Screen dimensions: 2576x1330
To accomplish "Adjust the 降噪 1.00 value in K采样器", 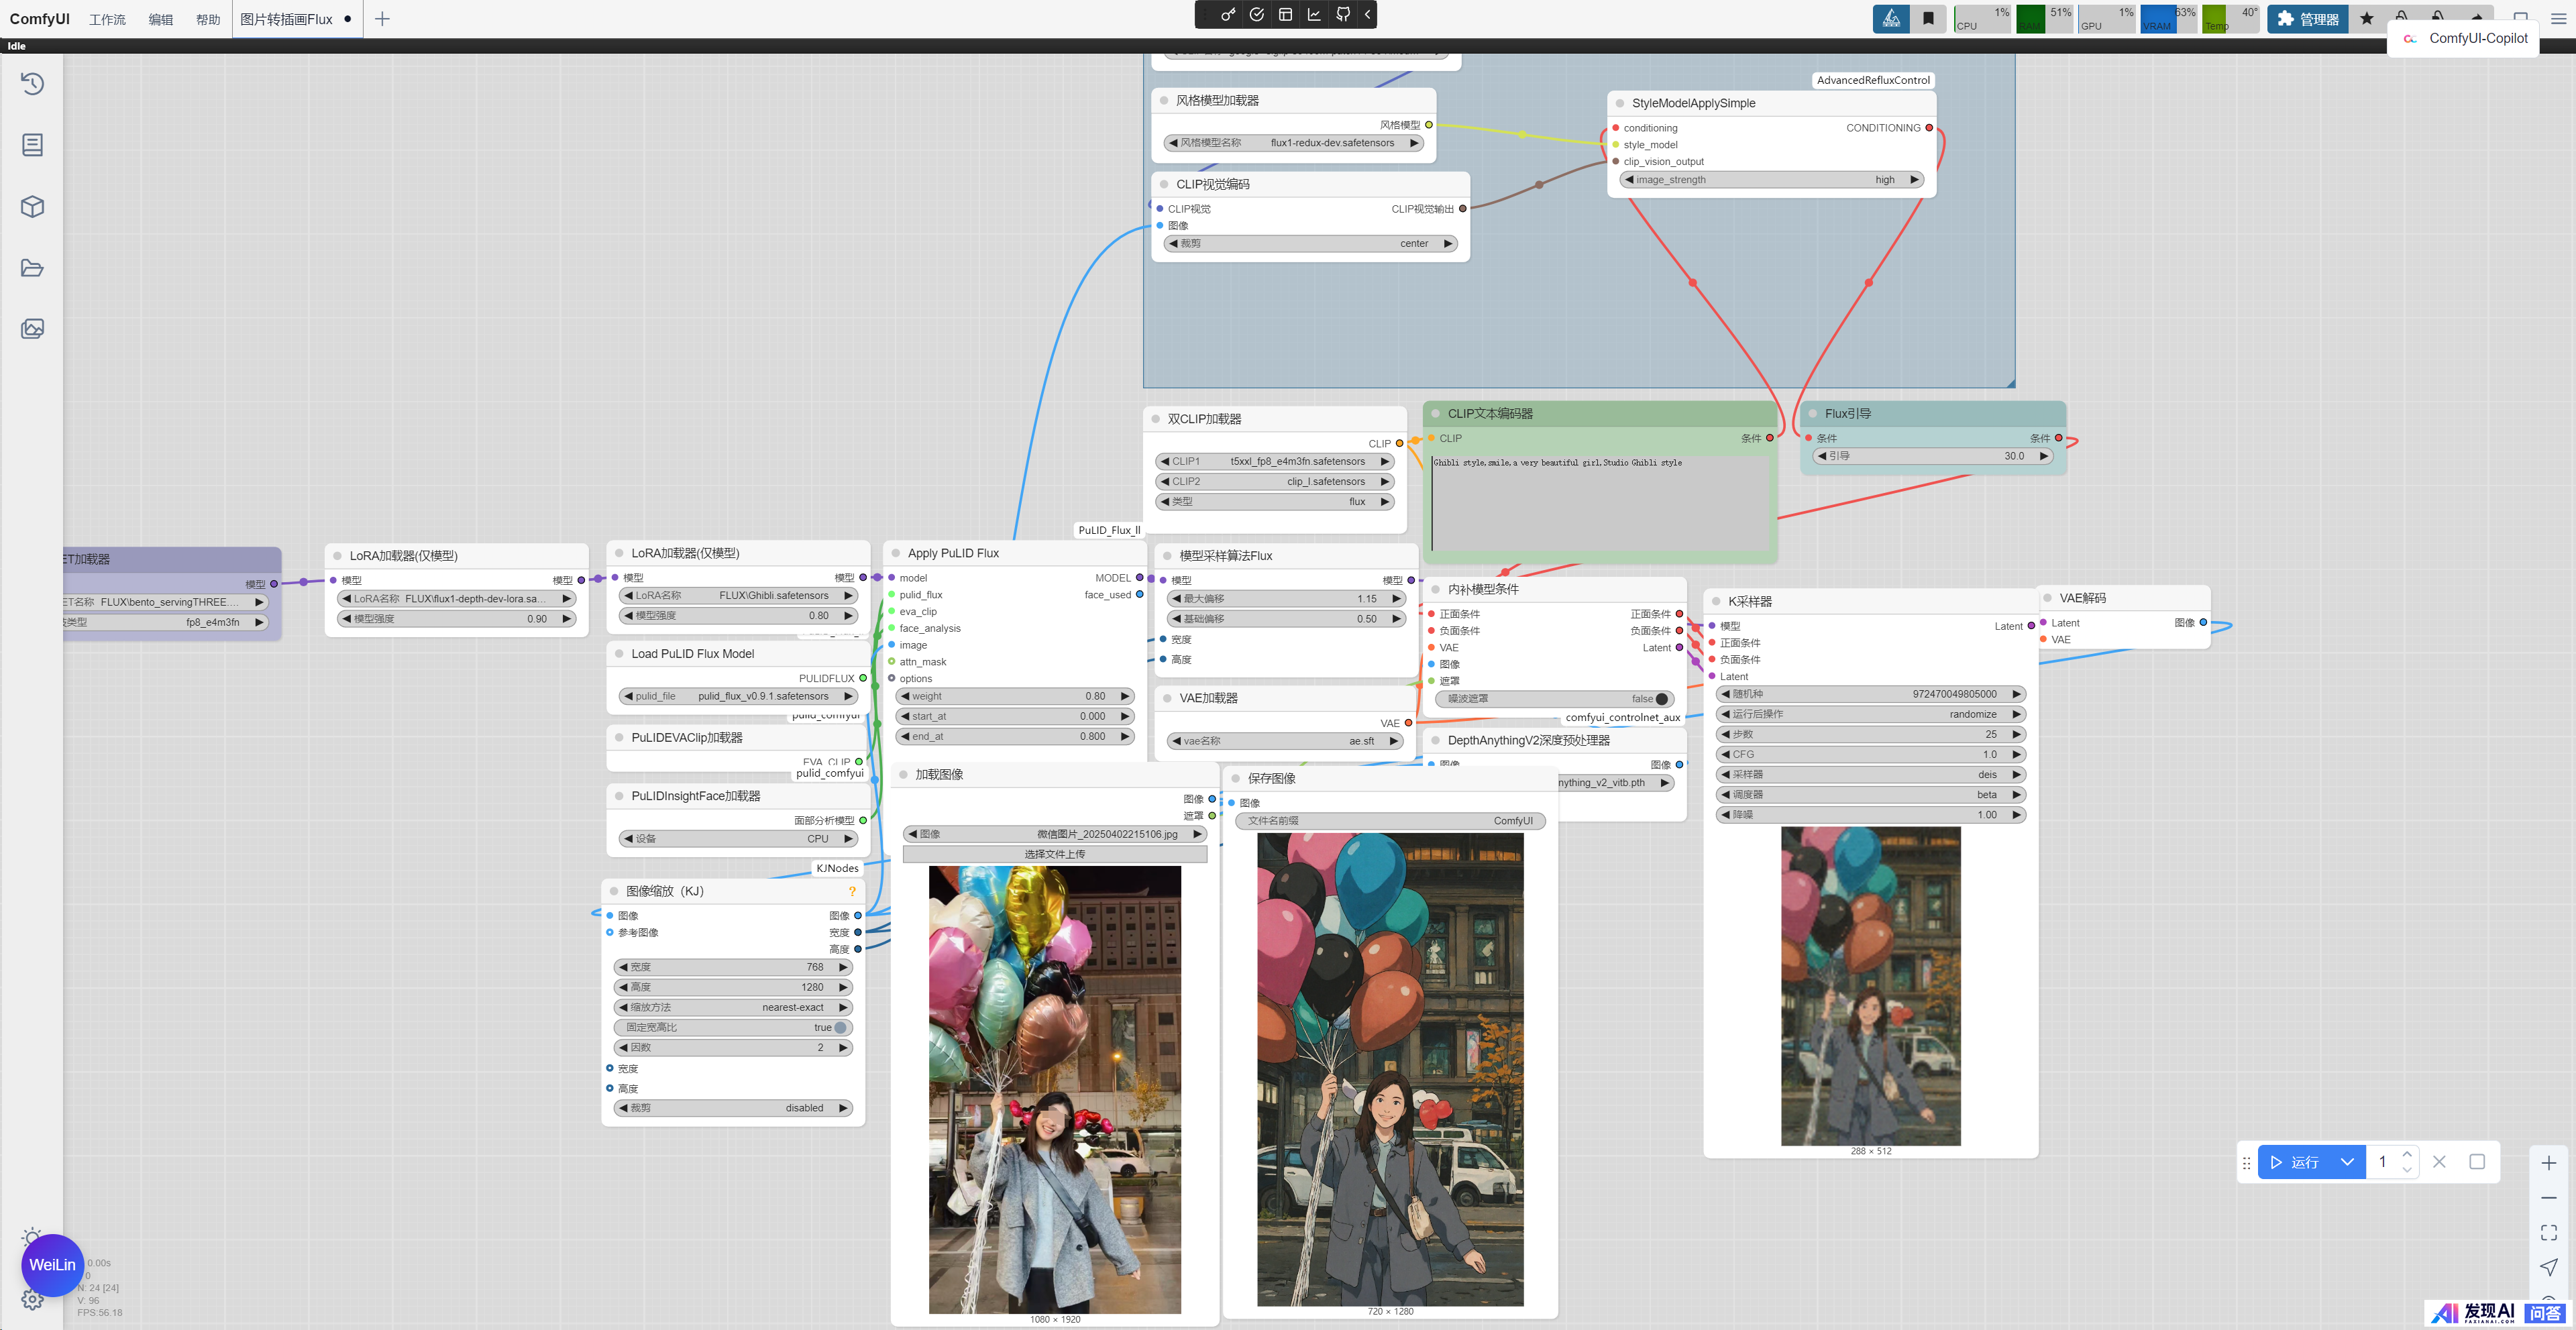I will pyautogui.click(x=1871, y=815).
